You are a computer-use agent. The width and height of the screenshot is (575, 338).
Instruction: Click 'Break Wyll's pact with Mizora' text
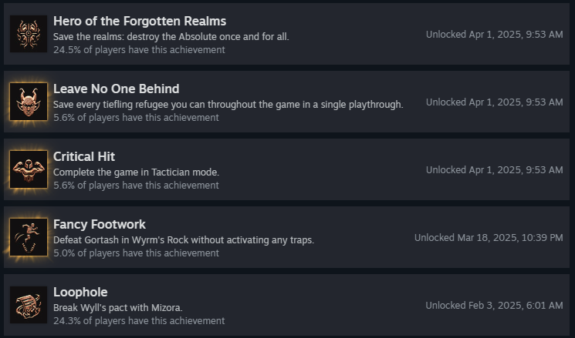coord(118,308)
